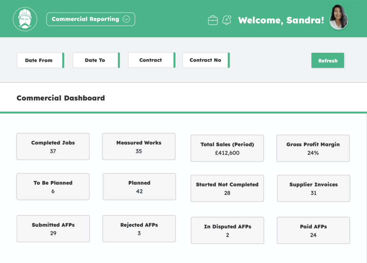This screenshot has width=367, height=263.
Task: Open the Measured Works card
Action: [139, 147]
